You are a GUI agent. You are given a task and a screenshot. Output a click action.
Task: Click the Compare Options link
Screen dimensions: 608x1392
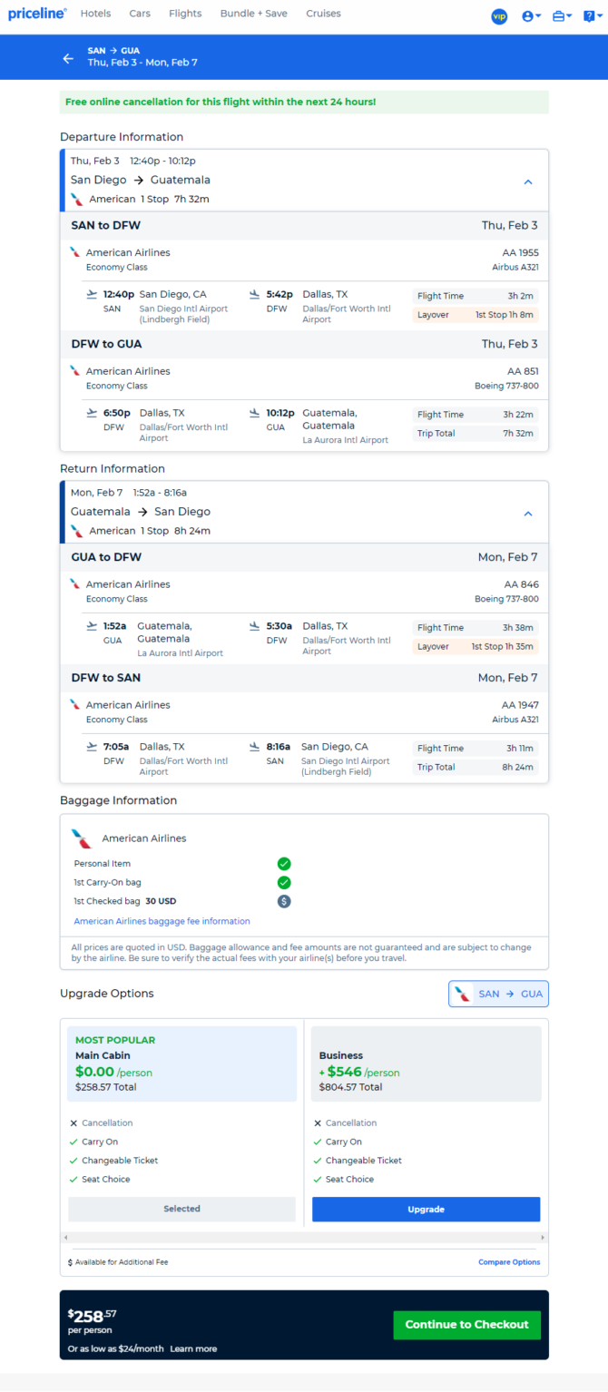click(509, 1262)
